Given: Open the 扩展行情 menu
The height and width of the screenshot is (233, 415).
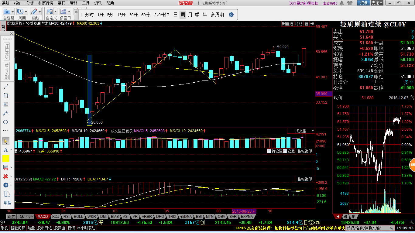Looking at the screenshot, I should (x=46, y=3).
